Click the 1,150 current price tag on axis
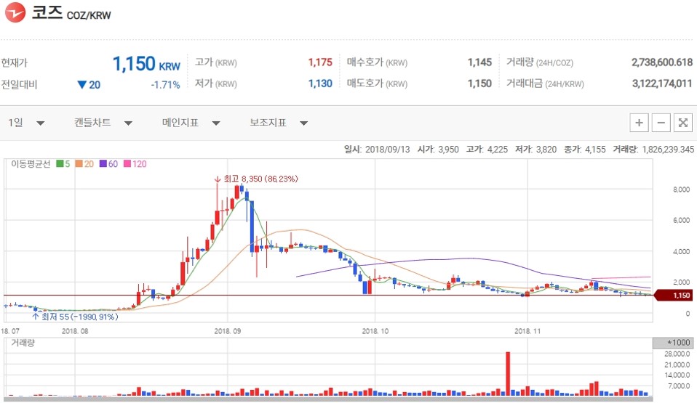 [x=674, y=295]
